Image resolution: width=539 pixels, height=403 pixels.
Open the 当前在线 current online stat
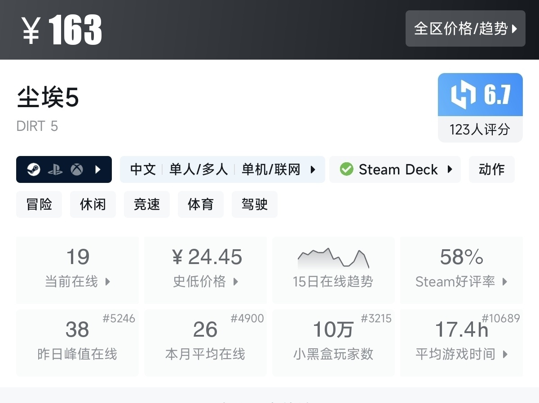pyautogui.click(x=77, y=270)
